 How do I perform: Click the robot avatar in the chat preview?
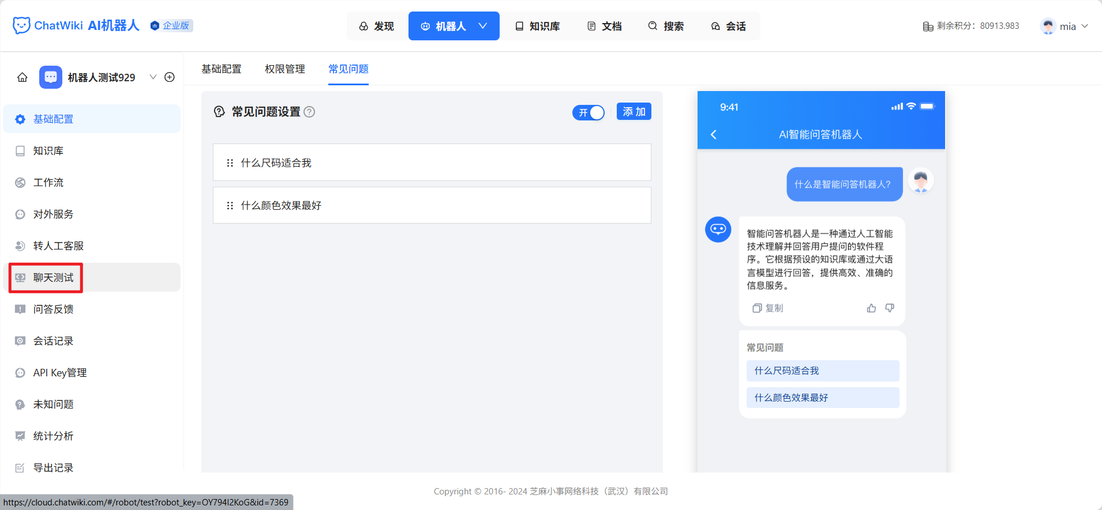(x=718, y=229)
